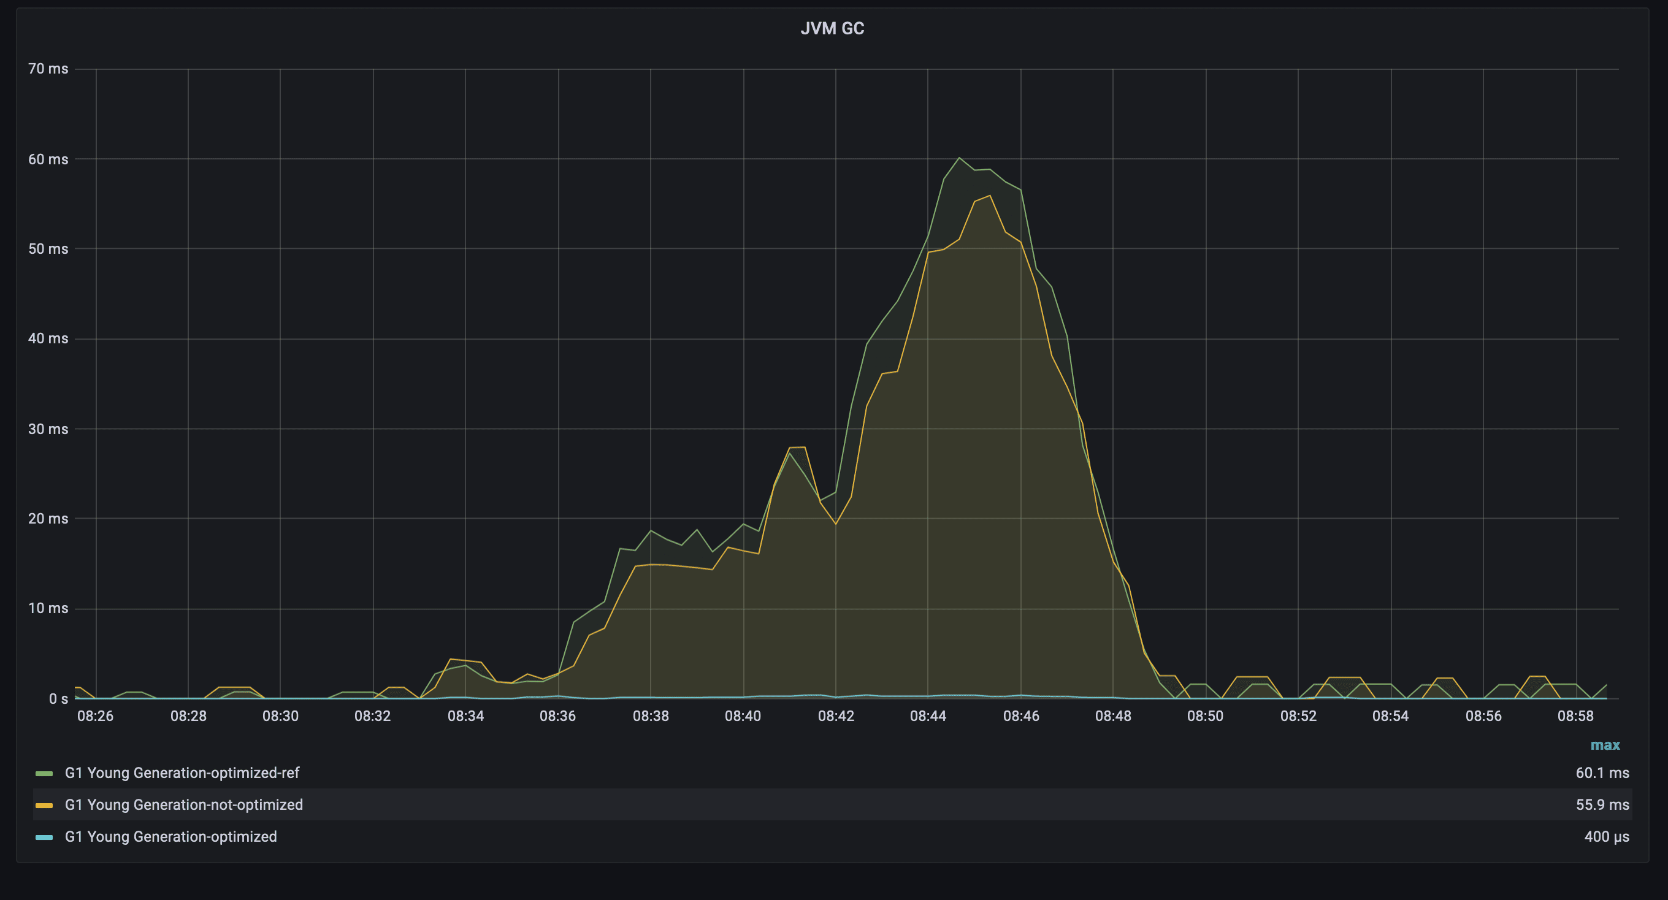Screen dimensions: 1668x900
Task: Click the 400 µs max value
Action: [x=1606, y=837]
